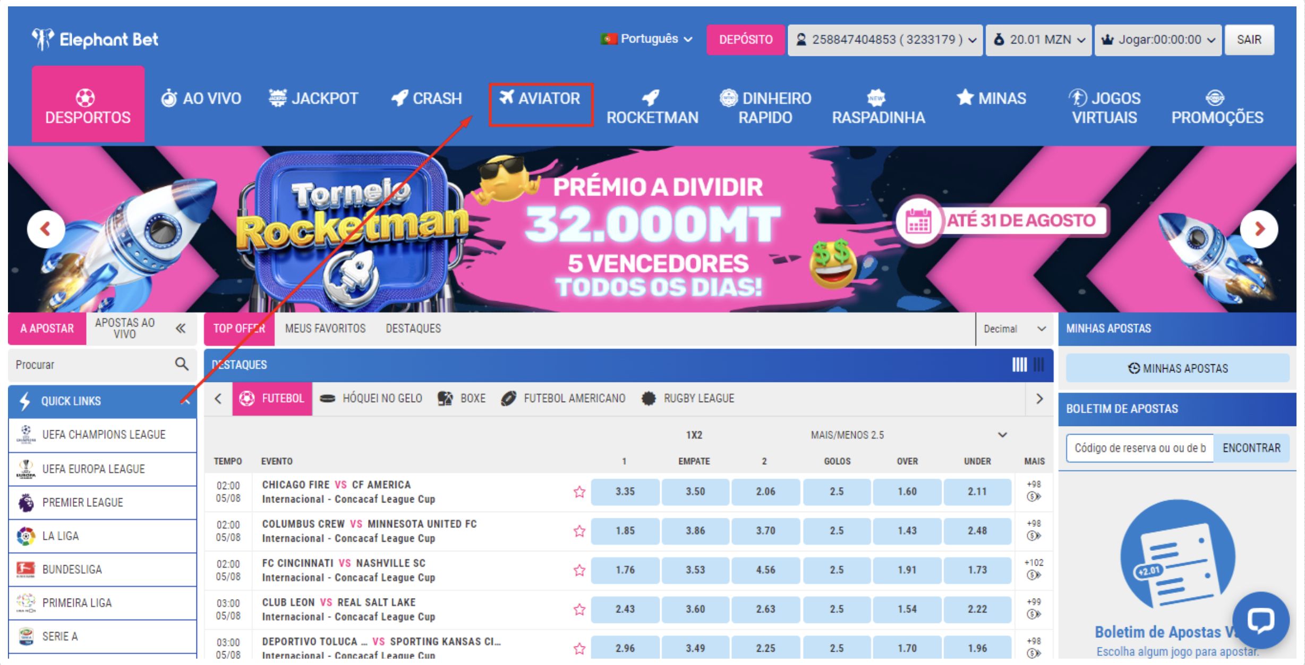Open the Jogar:00:00:00 timer dropdown
The image size is (1305, 665).
point(1158,39)
